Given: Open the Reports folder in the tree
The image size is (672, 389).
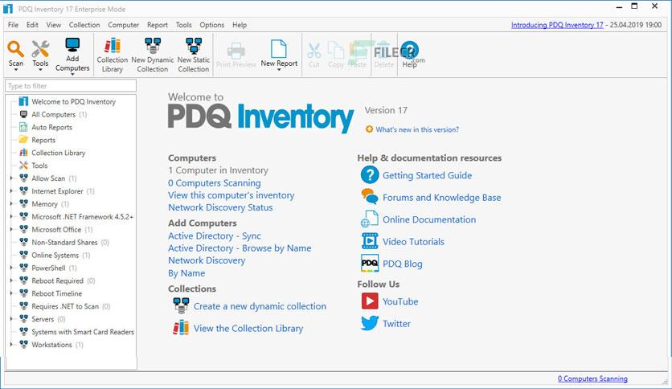Looking at the screenshot, I should pos(43,140).
